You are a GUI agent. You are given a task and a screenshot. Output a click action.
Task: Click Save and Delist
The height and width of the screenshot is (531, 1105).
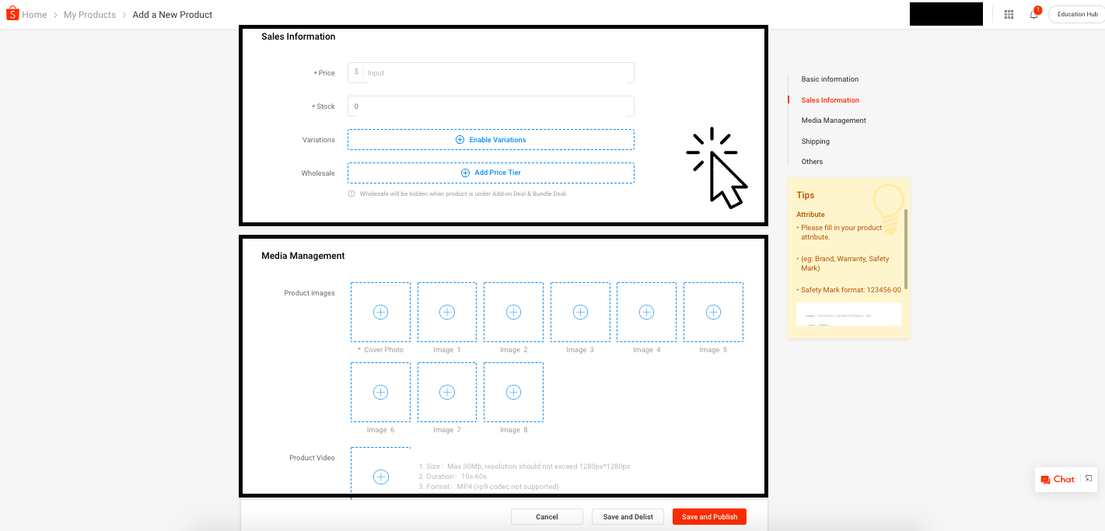click(x=628, y=516)
